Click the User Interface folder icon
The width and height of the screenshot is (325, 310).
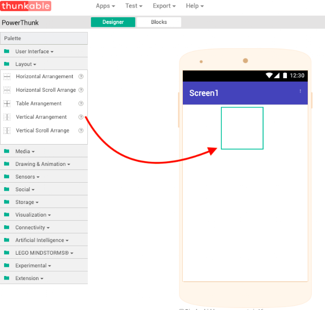click(7, 51)
